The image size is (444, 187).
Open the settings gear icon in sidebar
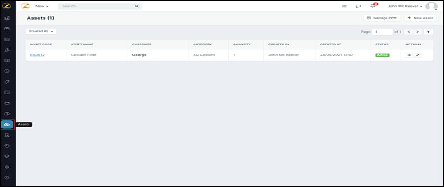(x=7, y=167)
